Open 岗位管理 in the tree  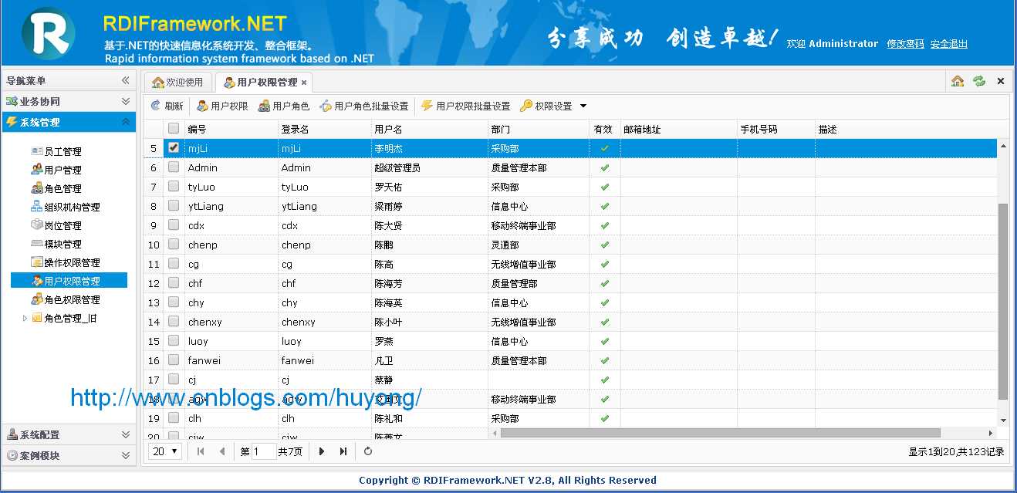(x=63, y=225)
